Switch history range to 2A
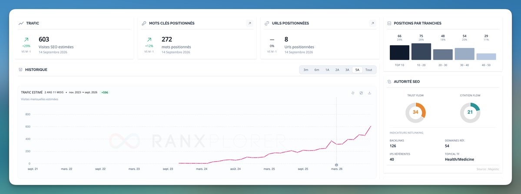521x194 pixels. 337,70
